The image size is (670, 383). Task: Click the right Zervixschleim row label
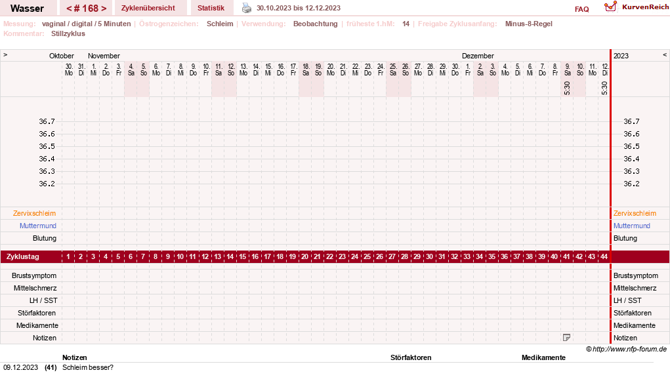635,214
